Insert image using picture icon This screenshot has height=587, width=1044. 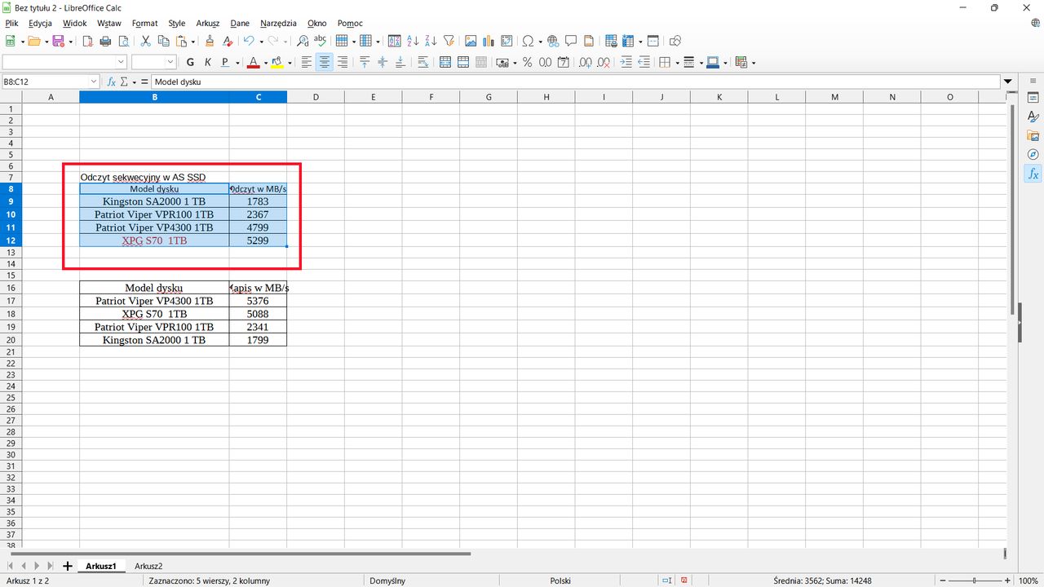(x=471, y=41)
